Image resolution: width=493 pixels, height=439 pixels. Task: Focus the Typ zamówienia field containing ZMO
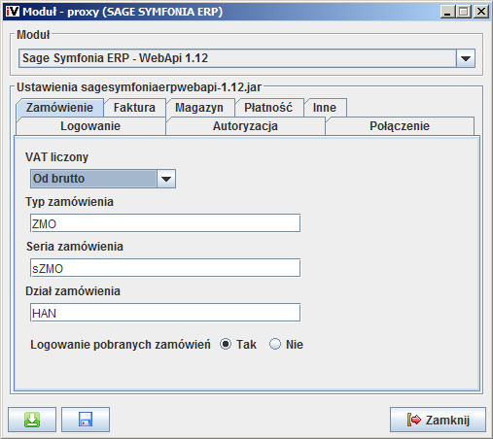[165, 223]
